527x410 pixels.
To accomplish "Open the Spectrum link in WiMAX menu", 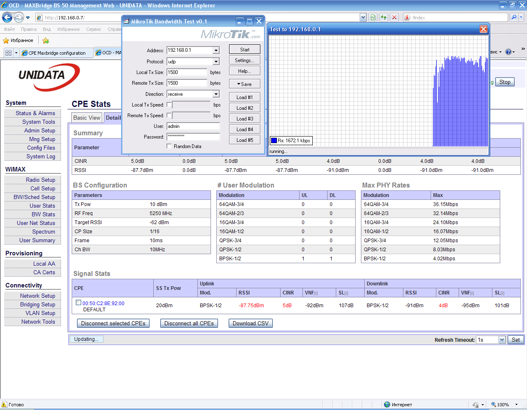I will [43, 232].
